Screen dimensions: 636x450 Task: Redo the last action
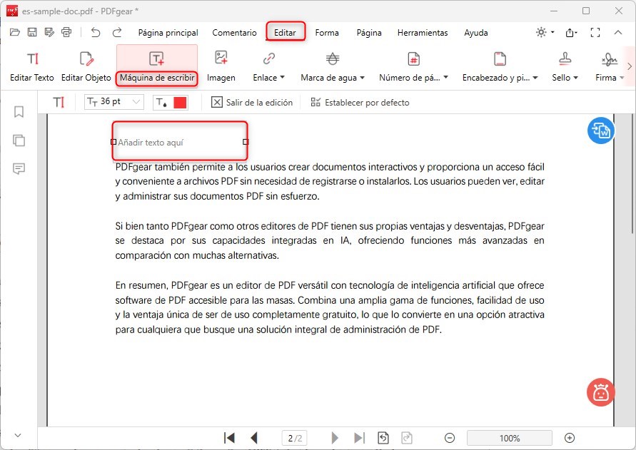[117, 32]
